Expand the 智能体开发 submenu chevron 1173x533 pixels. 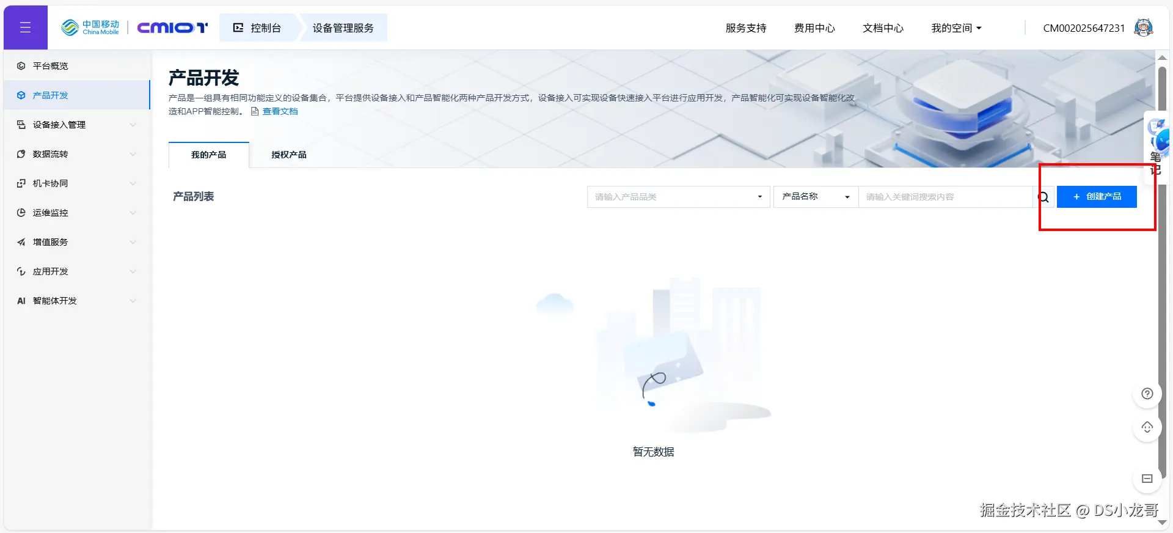(133, 301)
